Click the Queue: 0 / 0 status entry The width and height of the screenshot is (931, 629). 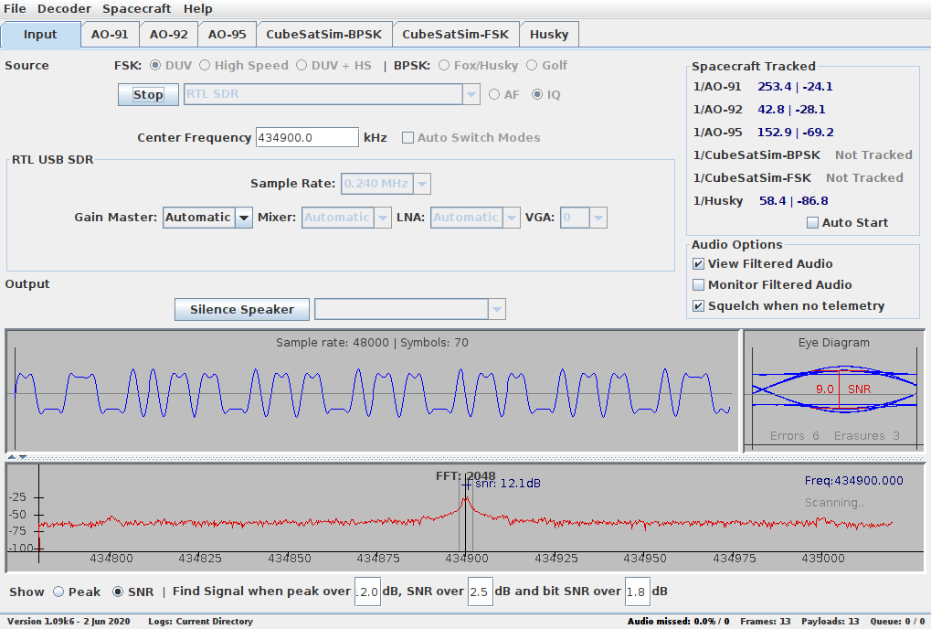point(897,622)
